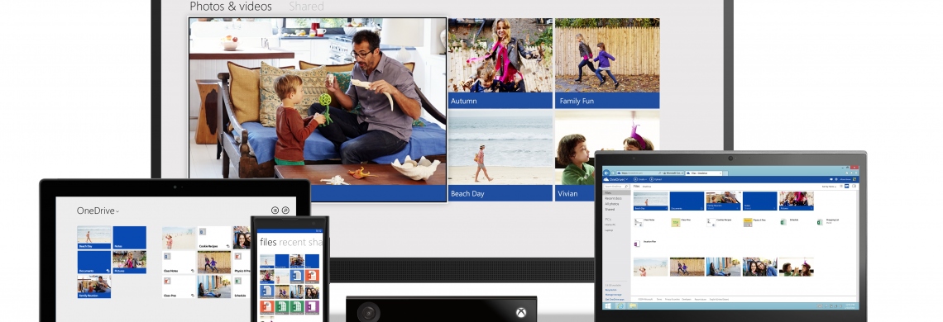943x322 pixels.
Task: Click the list view icon beside tablet search
Action: point(275,211)
